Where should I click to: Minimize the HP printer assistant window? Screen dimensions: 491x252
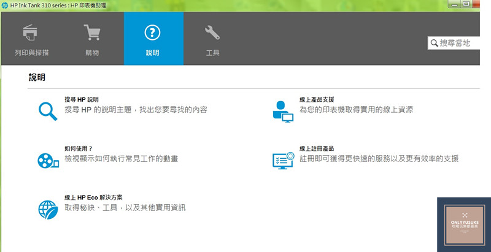tap(454, 4)
